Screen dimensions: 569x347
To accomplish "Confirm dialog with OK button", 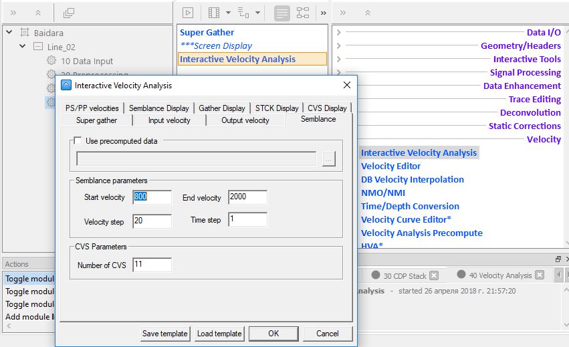I will coord(273,334).
